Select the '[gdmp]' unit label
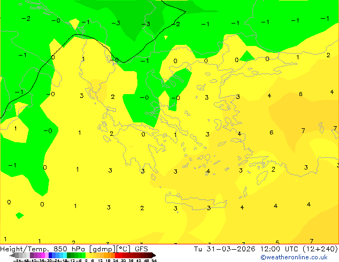339x262 pixels. click(103, 249)
